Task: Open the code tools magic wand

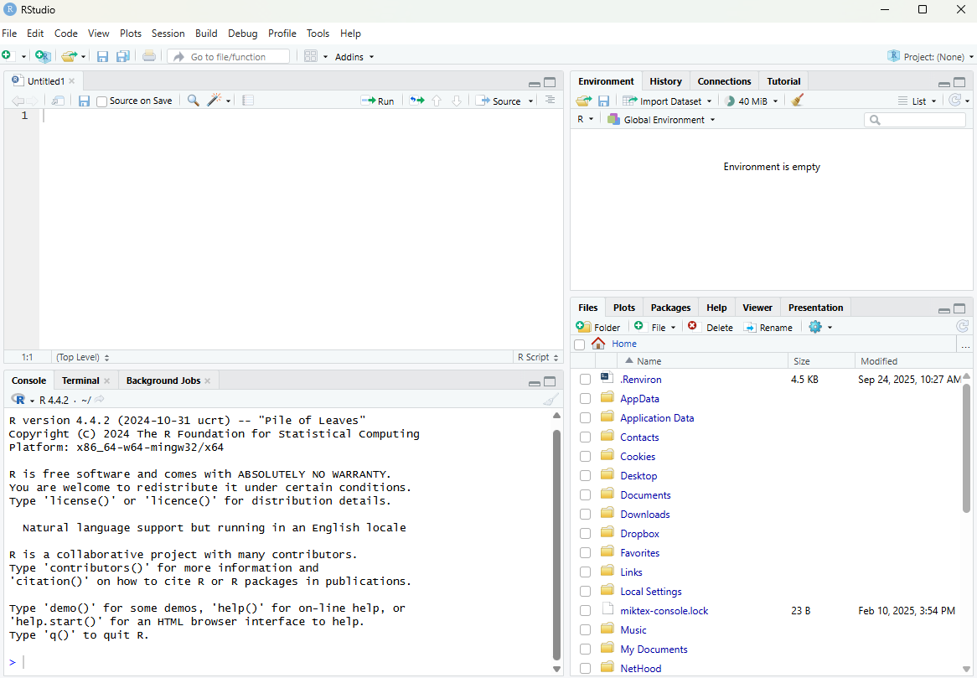Action: pos(215,101)
